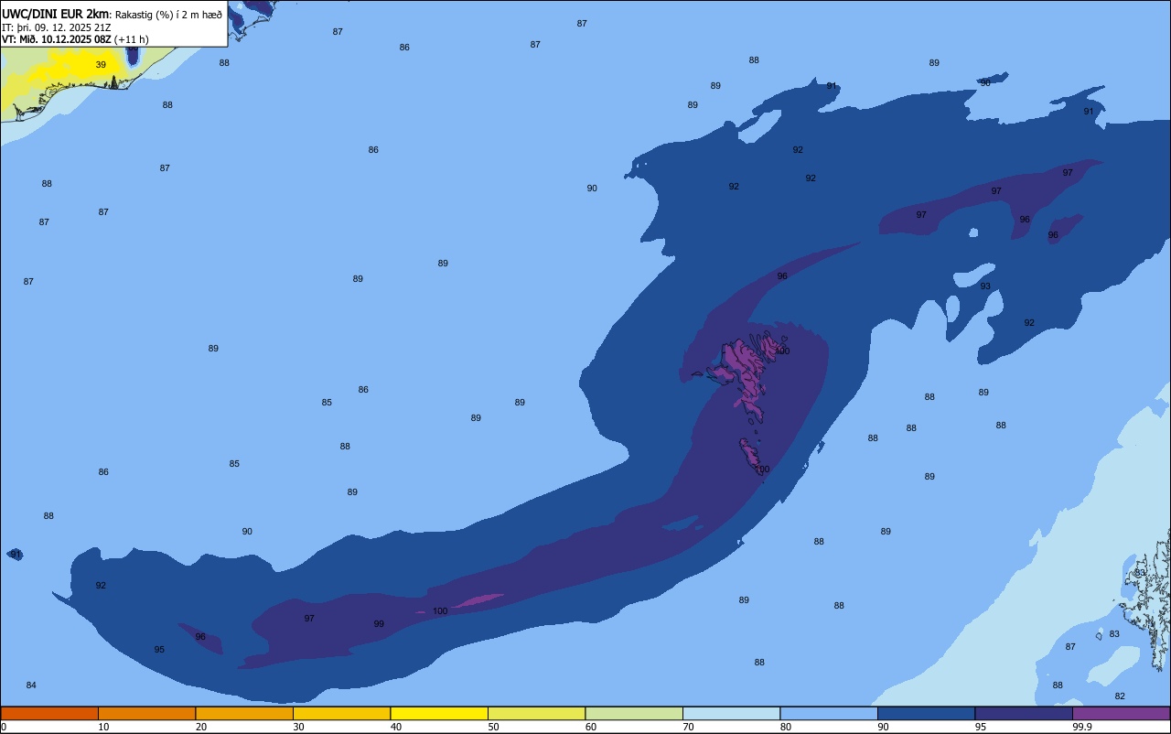Click the 10–20 orange legend swatch
1171x734 pixels.
(146, 713)
